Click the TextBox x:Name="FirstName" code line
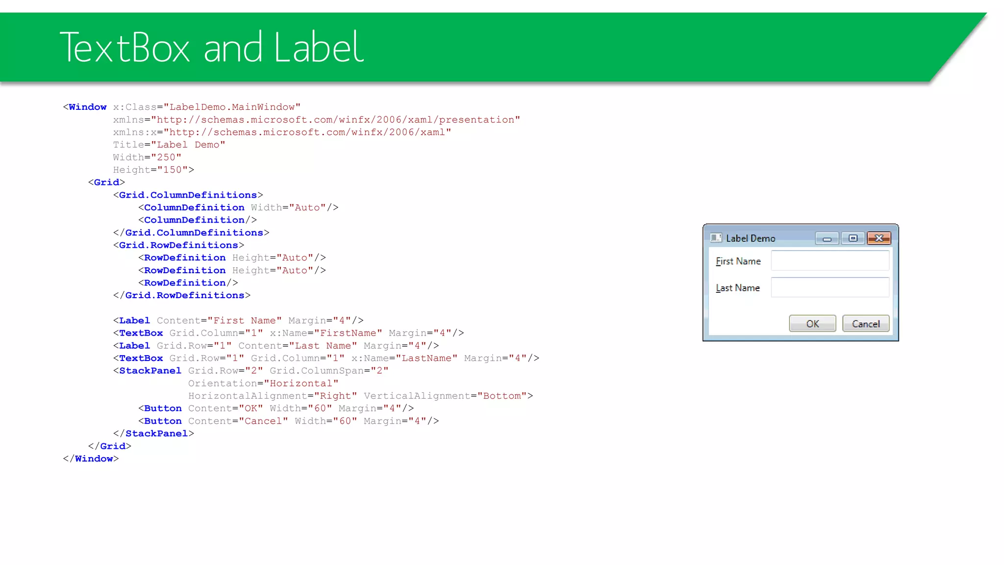This screenshot has width=1004, height=565. [288, 333]
